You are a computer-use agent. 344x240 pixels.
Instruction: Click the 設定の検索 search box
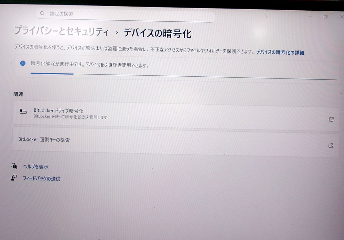131,14
